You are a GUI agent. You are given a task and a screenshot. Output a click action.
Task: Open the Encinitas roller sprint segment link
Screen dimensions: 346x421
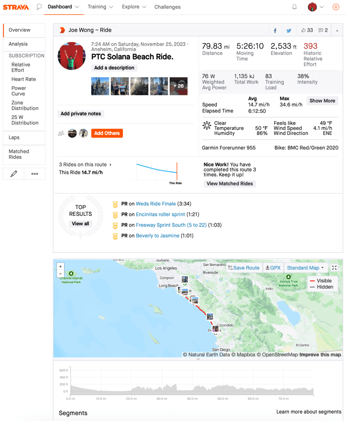point(160,214)
